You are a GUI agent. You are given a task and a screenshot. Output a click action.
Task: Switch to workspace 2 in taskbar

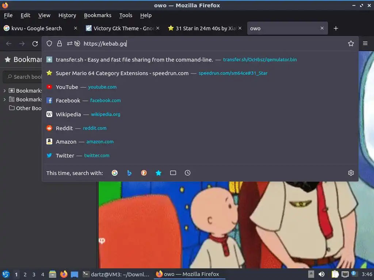[x=25, y=275]
